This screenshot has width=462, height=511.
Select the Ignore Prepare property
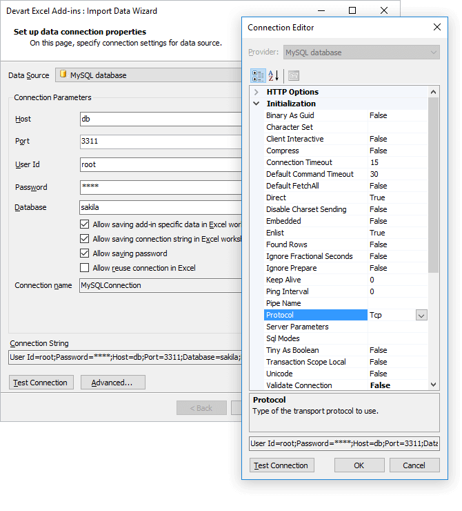316,268
